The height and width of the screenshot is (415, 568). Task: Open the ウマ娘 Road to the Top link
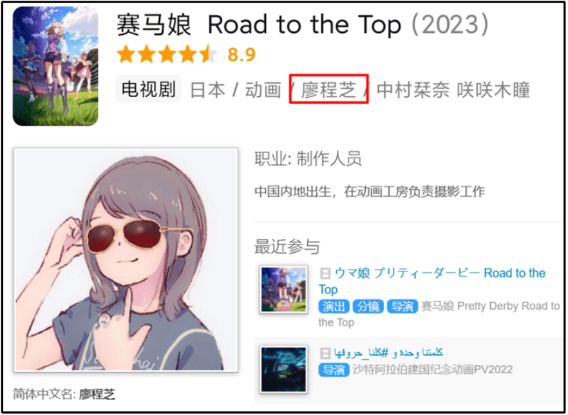click(x=431, y=281)
